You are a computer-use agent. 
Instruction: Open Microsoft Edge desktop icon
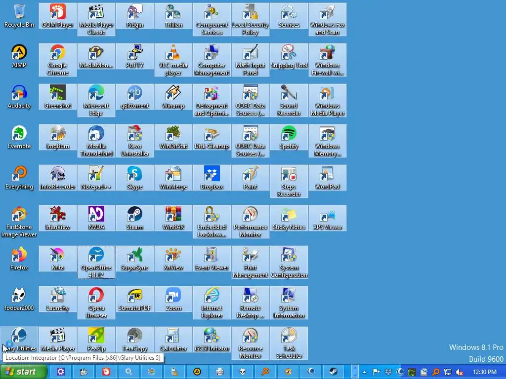pos(96,100)
